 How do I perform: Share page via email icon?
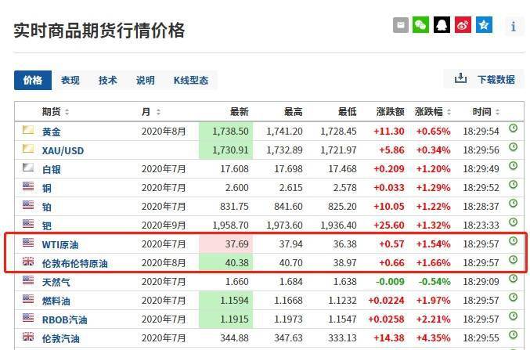point(401,25)
